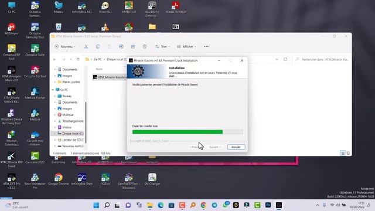Open the Trier sort dropdown
Image resolution: width=375 pixels, height=211 pixels.
click(x=162, y=47)
